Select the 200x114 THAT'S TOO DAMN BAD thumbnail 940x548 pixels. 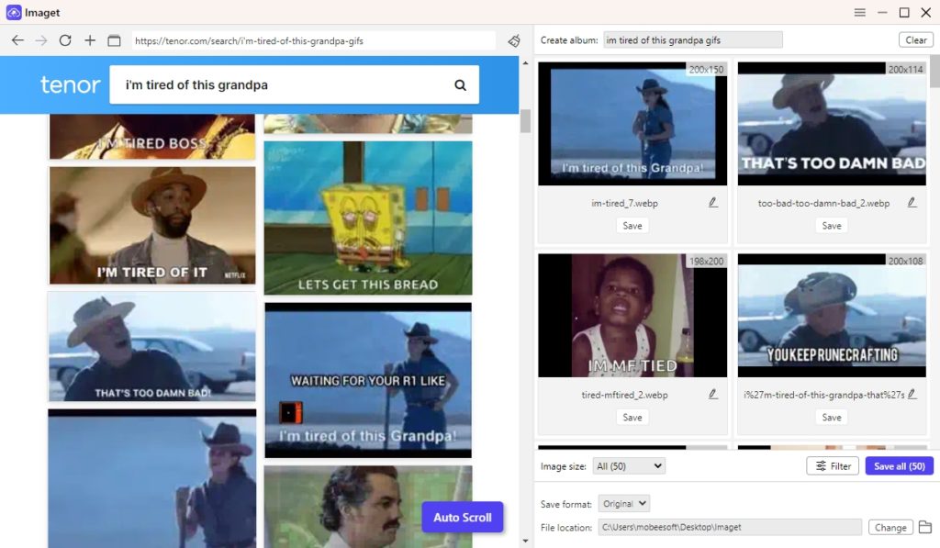pyautogui.click(x=832, y=124)
